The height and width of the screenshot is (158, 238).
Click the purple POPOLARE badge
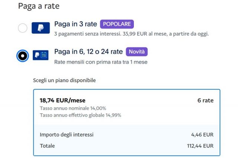coord(117,24)
